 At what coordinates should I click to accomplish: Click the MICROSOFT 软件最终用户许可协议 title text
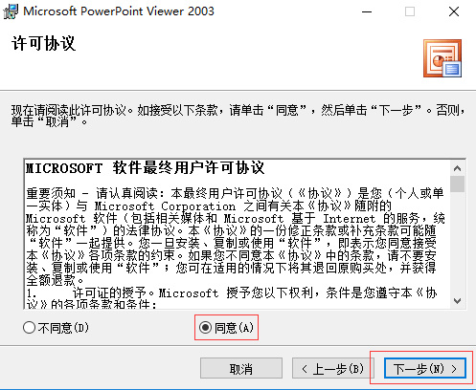[x=145, y=168]
